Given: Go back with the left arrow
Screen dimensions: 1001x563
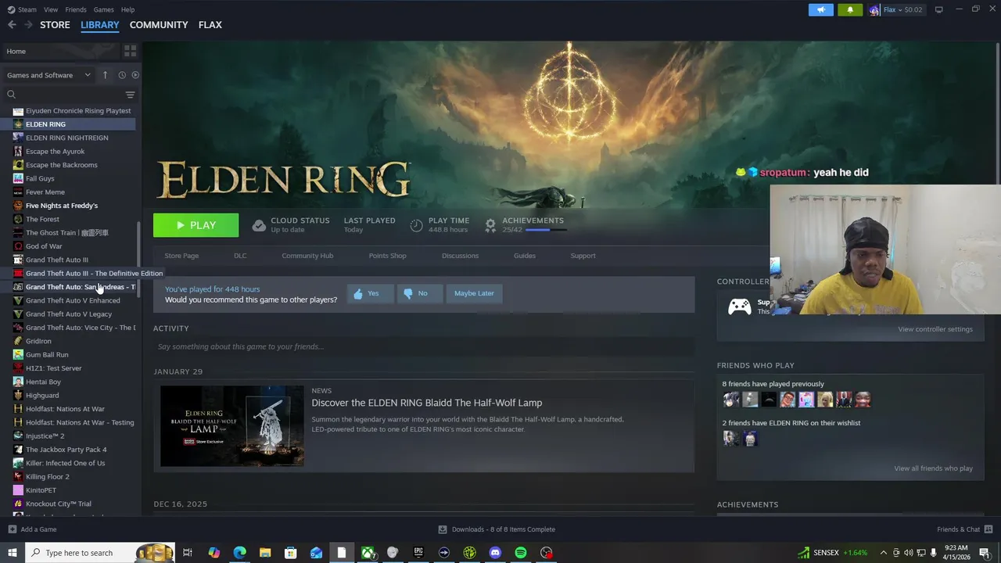Looking at the screenshot, I should pyautogui.click(x=12, y=25).
